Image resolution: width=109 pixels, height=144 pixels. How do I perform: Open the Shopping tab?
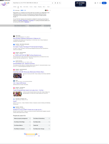pos(40,7)
